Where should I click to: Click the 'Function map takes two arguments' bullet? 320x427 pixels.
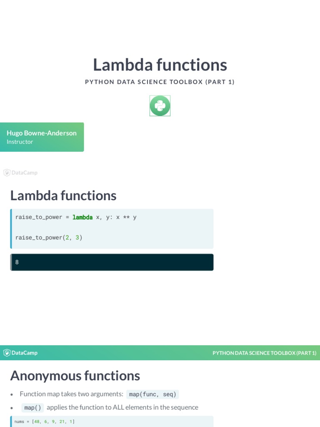pyautogui.click(x=71, y=394)
